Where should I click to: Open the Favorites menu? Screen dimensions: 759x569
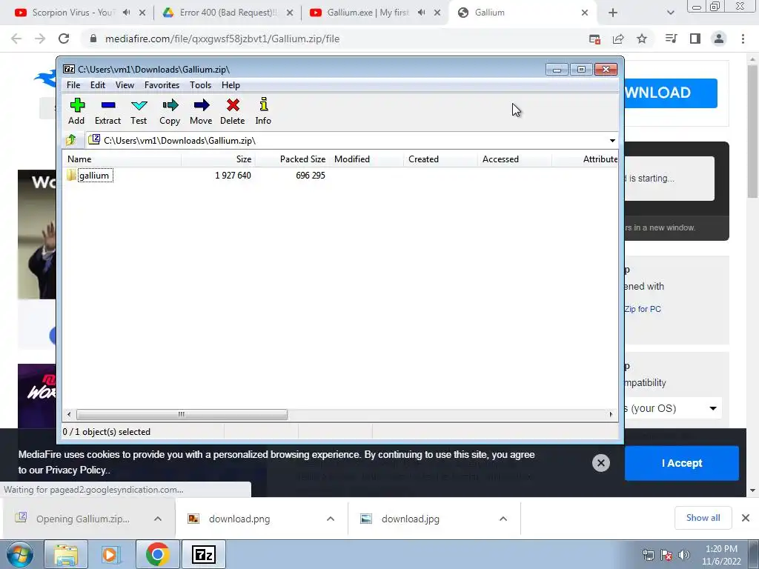coord(162,85)
